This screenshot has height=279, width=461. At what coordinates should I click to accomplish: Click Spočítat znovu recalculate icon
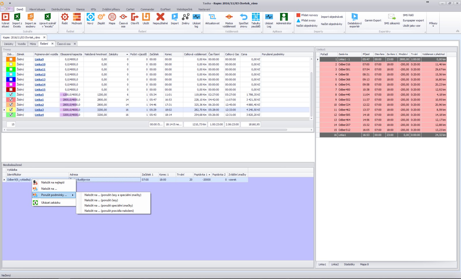243,17
